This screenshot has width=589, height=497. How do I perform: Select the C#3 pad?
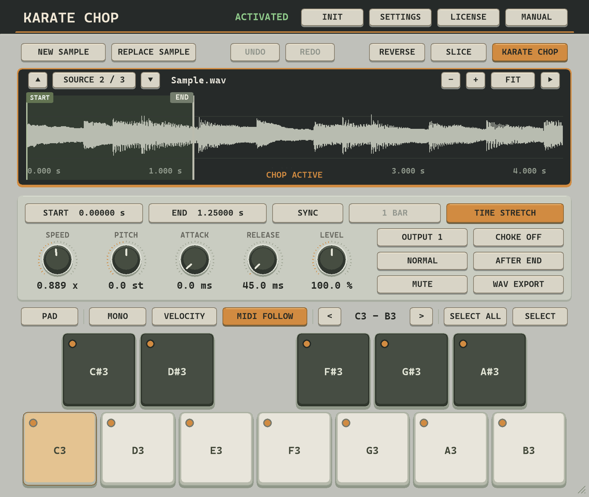coord(99,370)
